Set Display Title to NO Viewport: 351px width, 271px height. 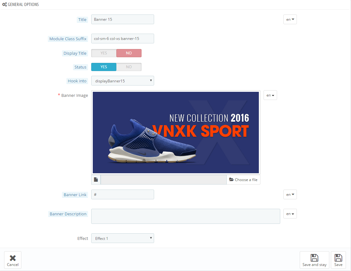(x=129, y=53)
